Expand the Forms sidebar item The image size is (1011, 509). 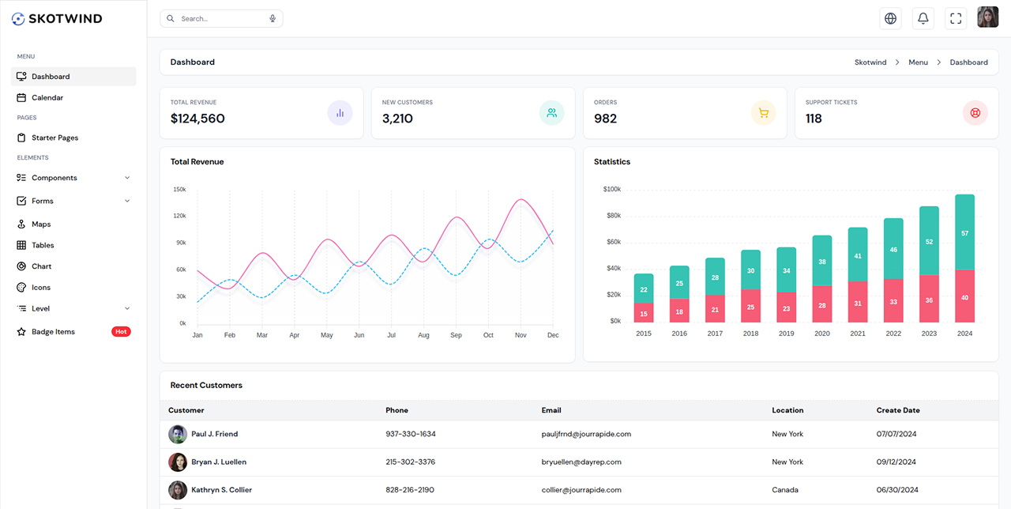(x=43, y=200)
